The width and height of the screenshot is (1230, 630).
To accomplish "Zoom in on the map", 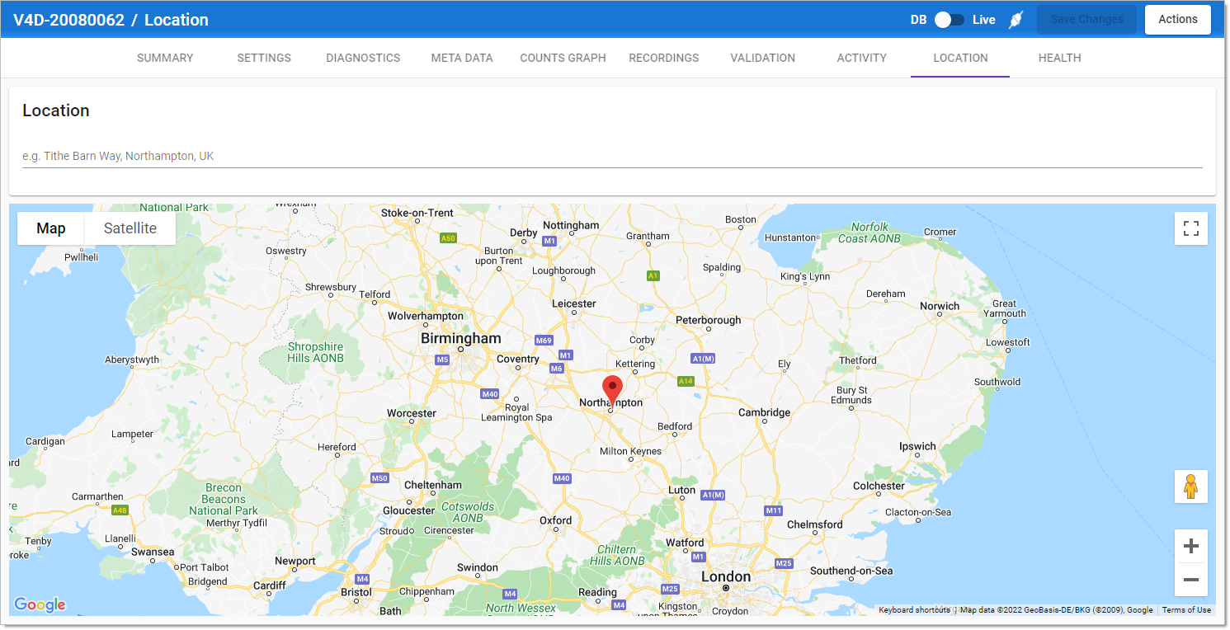I will tap(1191, 546).
